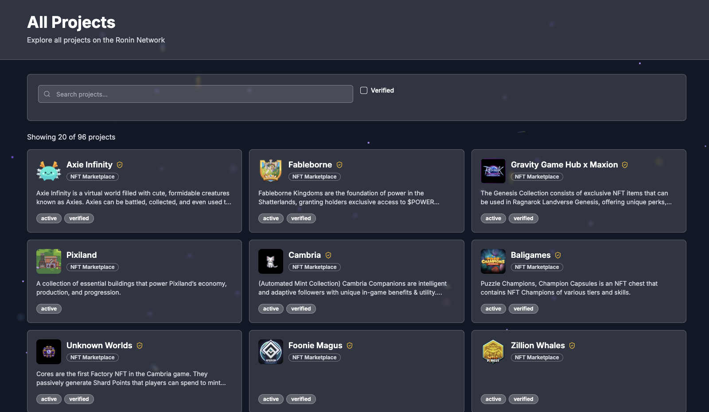709x412 pixels.
Task: Select the Cambria cat logo
Action: click(271, 261)
